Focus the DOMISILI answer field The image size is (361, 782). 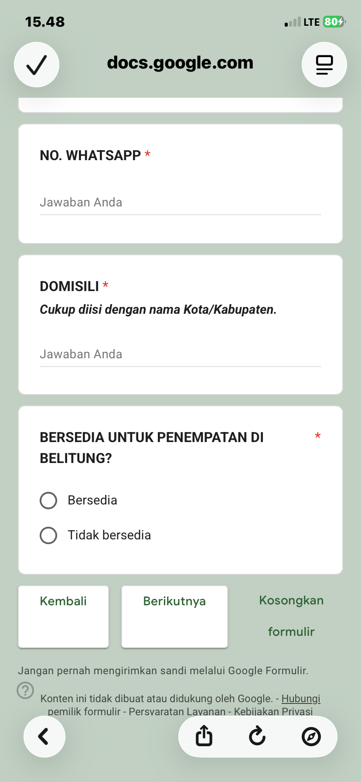click(180, 354)
